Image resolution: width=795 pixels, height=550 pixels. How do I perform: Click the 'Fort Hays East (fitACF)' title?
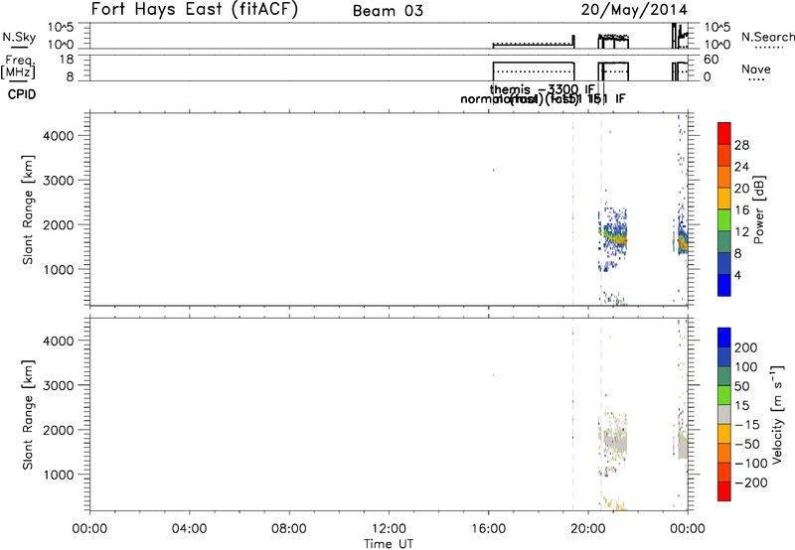click(x=195, y=9)
